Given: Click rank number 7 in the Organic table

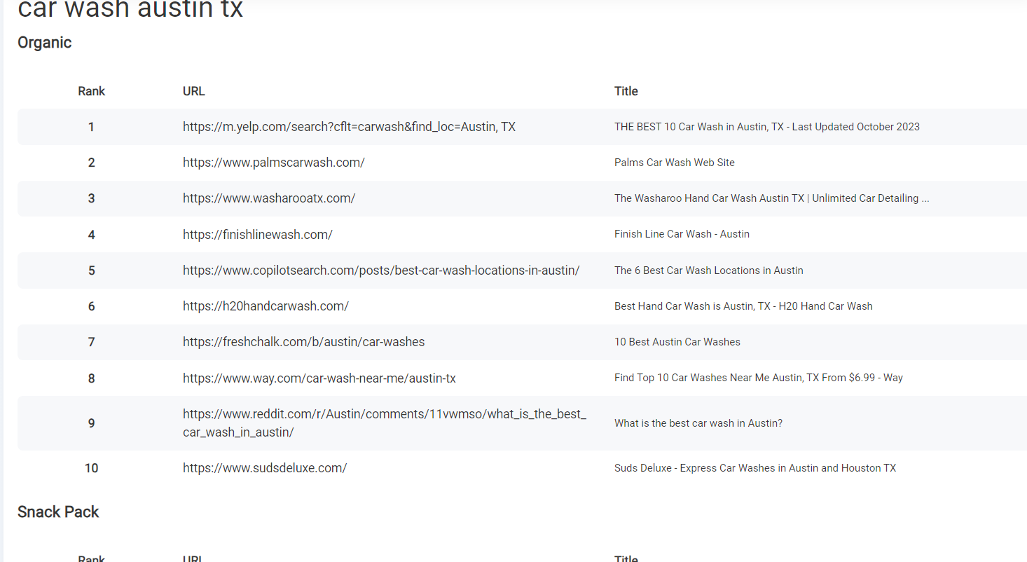Looking at the screenshot, I should click(x=92, y=342).
